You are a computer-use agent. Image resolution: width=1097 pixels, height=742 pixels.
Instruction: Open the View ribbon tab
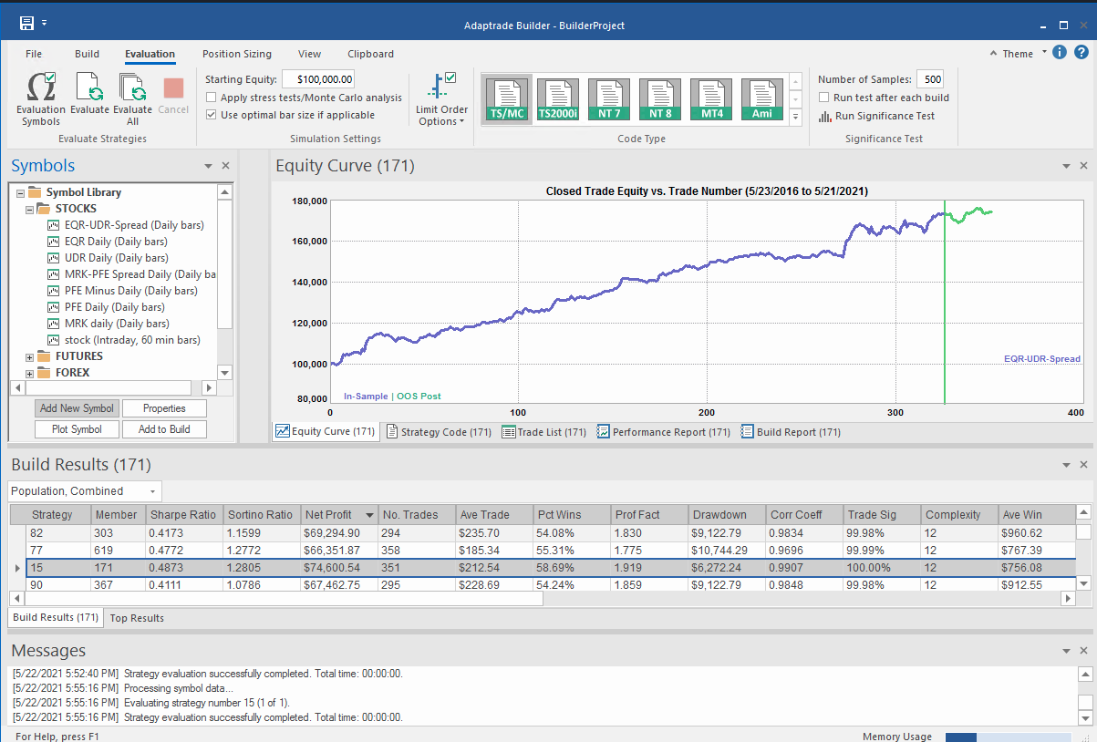(x=309, y=54)
